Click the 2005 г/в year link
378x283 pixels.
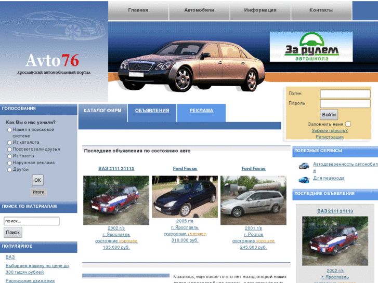185,221
